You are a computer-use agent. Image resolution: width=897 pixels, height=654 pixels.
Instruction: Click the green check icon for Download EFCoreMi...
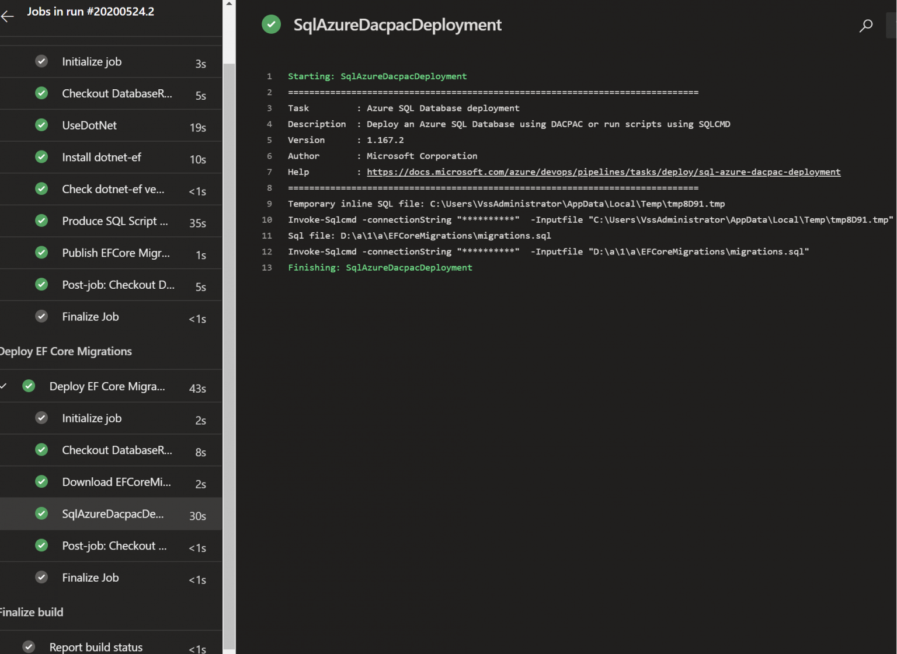point(41,482)
